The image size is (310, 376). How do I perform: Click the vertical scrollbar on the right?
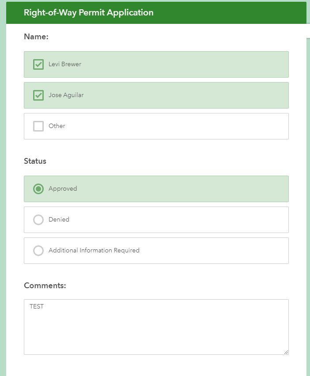point(308,206)
